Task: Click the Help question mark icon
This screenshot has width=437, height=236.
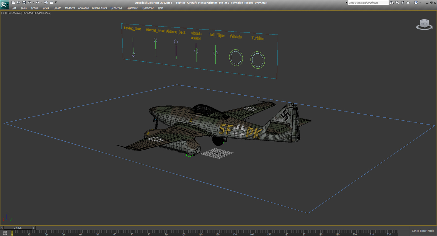Action: click(x=416, y=3)
